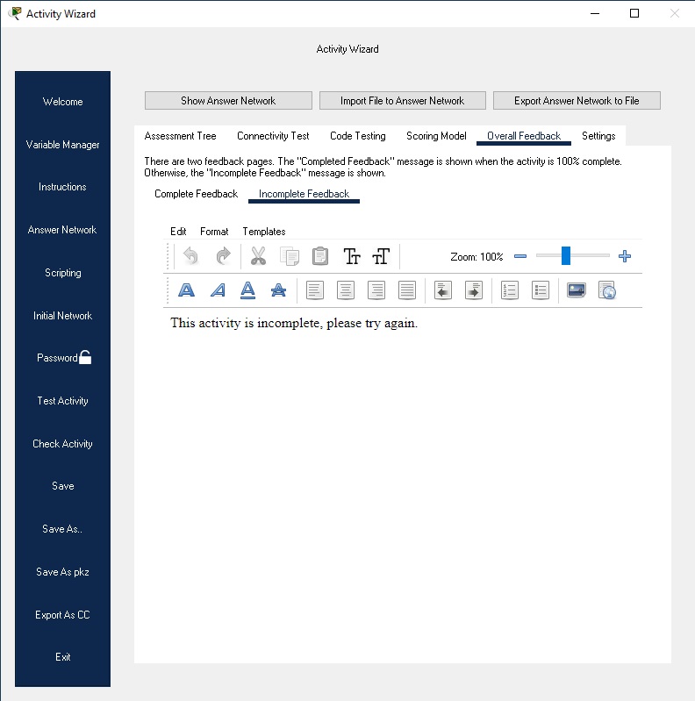Justify the text
The height and width of the screenshot is (701, 695).
click(x=407, y=290)
